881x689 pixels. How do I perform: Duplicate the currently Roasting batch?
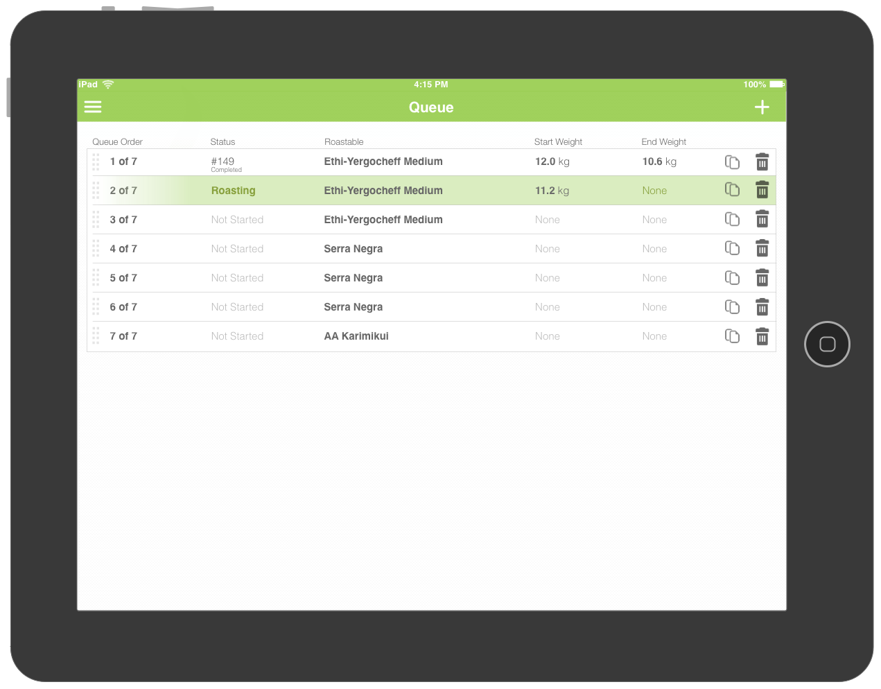732,190
